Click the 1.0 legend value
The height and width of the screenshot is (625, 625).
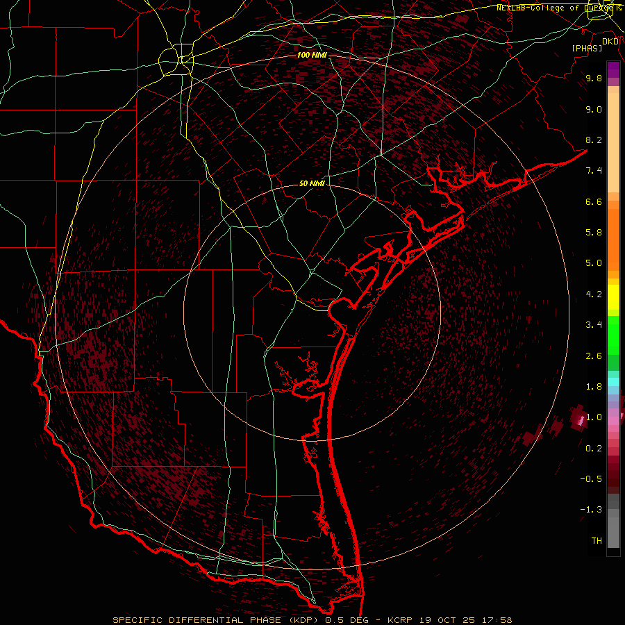point(594,417)
